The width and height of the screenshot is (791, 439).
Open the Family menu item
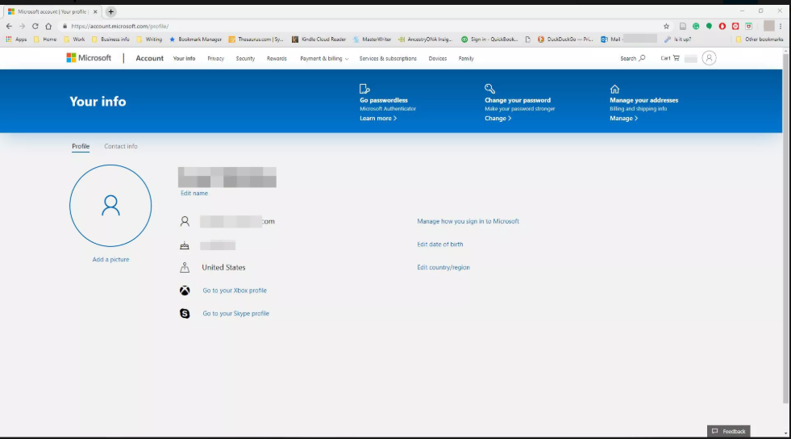466,59
